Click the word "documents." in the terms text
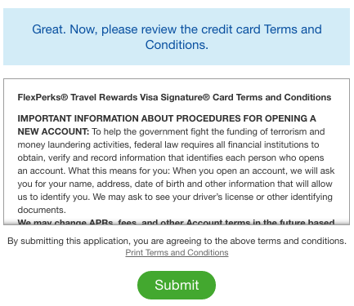The height and width of the screenshot is (306, 354). pyautogui.click(x=42, y=210)
